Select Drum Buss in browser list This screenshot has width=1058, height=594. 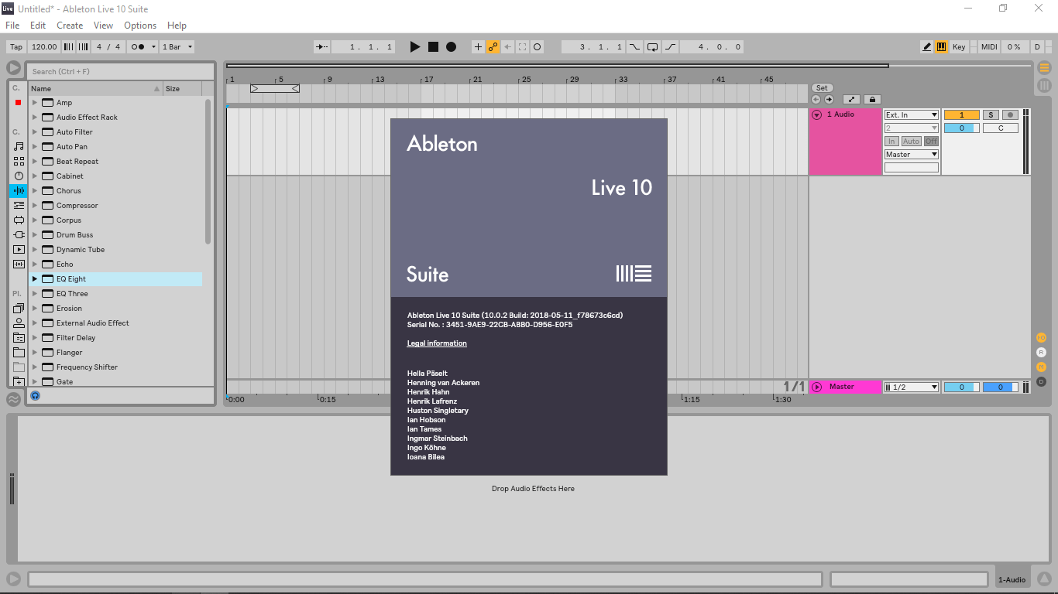[x=74, y=234]
